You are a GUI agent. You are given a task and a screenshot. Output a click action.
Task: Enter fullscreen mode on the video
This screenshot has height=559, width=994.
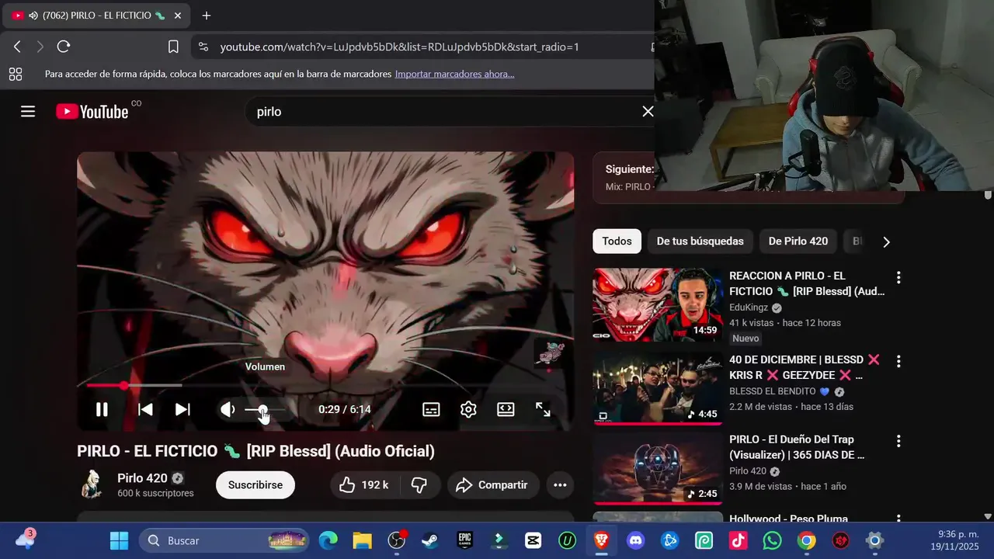click(543, 409)
